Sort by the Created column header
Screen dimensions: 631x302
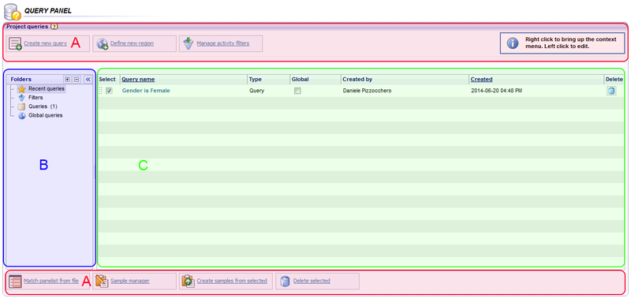481,80
